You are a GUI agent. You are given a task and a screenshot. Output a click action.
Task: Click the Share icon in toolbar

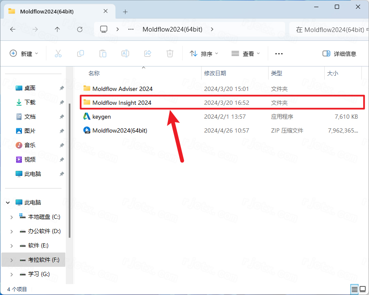[x=148, y=53]
